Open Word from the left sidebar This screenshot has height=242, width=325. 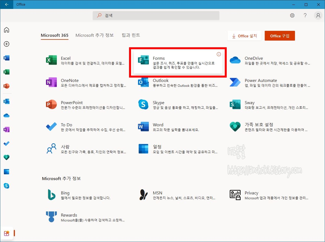6,58
